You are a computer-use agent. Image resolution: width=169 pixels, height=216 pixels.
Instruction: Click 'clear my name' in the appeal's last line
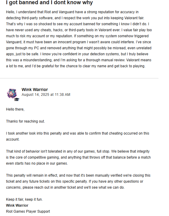point(94,66)
